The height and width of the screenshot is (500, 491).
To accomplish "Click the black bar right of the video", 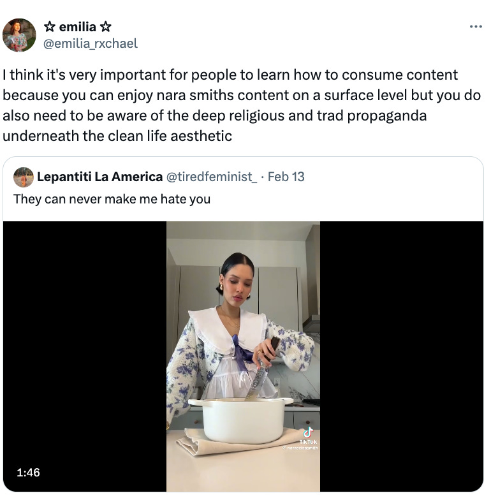I will coord(402,357).
